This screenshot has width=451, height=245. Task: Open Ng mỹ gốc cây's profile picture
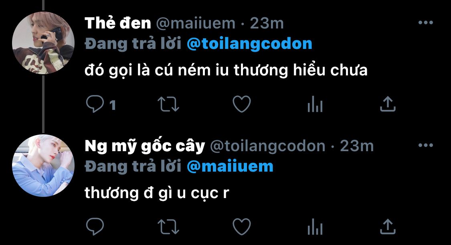tap(43, 166)
